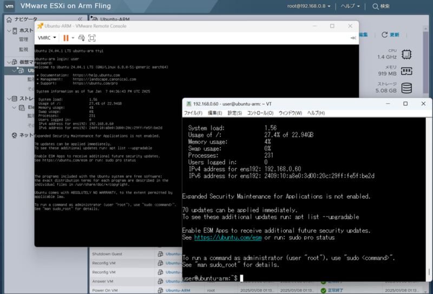Click the vm logo in ESXi header
The image size is (433, 294).
click(x=9, y=6)
